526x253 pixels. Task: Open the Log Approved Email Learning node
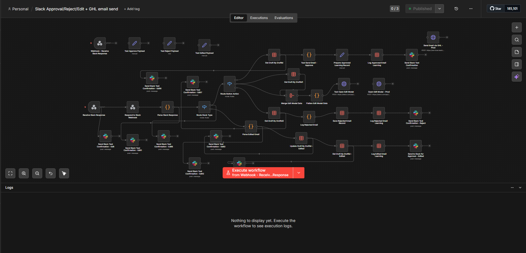(377, 55)
